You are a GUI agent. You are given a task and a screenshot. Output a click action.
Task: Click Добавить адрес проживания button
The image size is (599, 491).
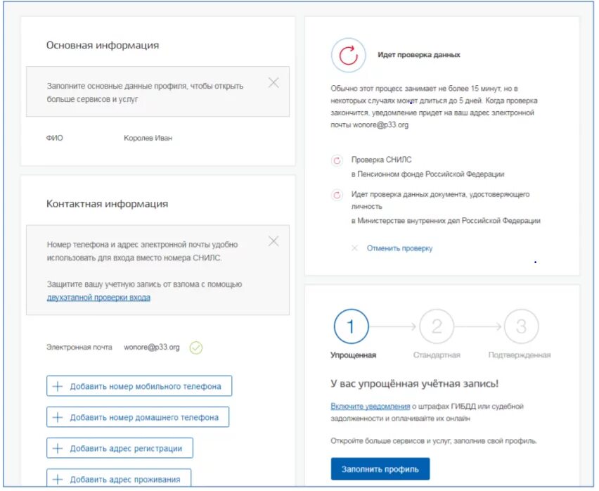point(119,478)
